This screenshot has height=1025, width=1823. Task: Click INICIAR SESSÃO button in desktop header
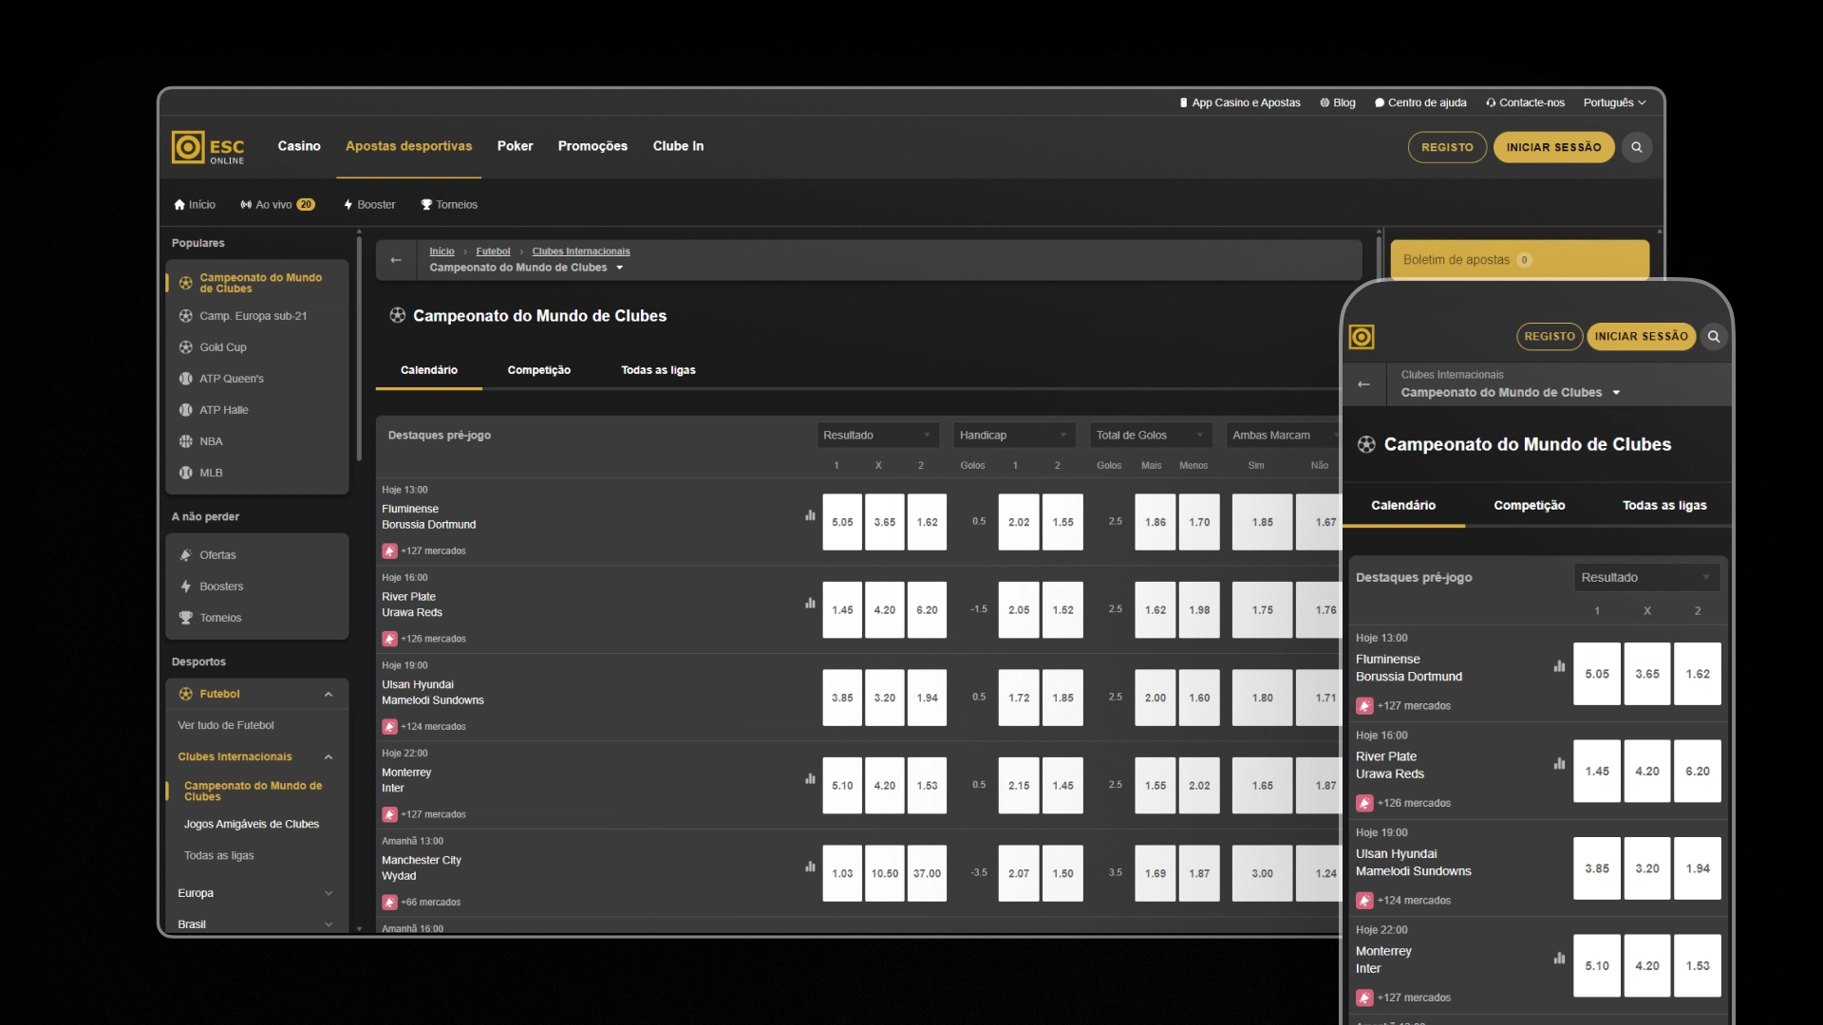pyautogui.click(x=1553, y=147)
